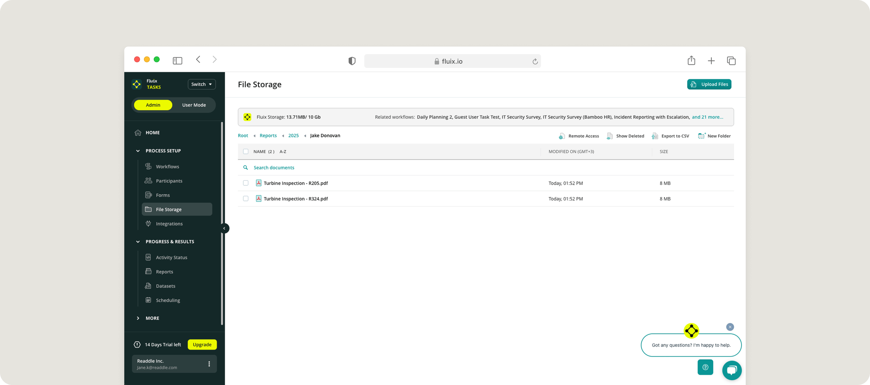870x385 pixels.
Task: Click the Export to CSV icon
Action: (655, 136)
